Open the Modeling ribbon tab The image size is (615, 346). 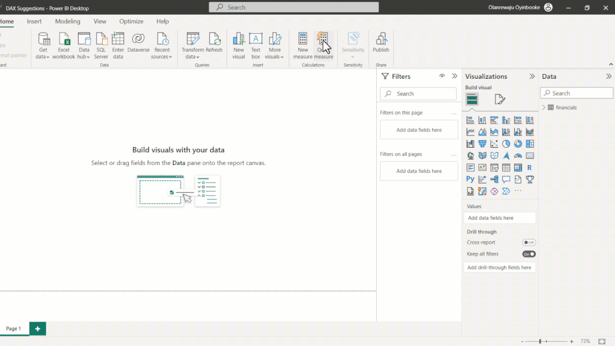[x=68, y=21]
